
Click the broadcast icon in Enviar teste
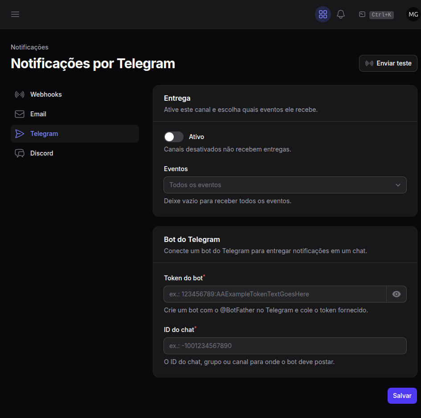[x=369, y=63]
